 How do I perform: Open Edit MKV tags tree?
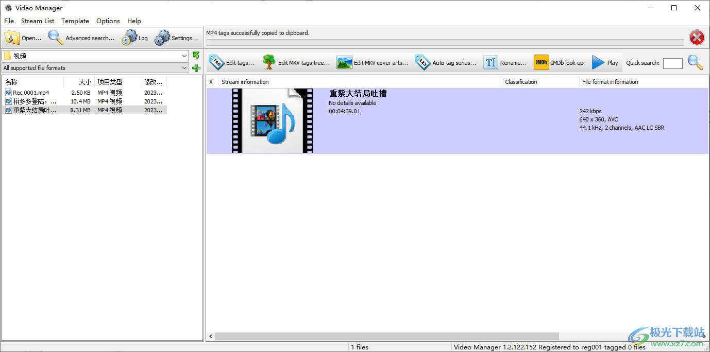pos(296,62)
